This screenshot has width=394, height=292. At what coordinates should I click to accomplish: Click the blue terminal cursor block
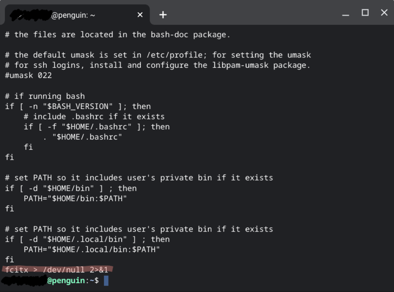pyautogui.click(x=106, y=280)
